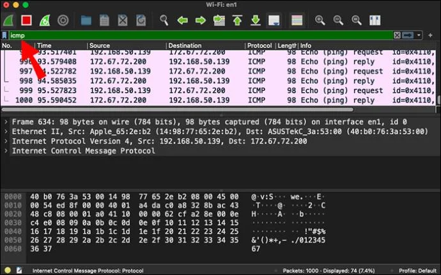Click the ASCII text &'()*+,- ./012345
Screen dimensions: 441x275
tap(288, 240)
